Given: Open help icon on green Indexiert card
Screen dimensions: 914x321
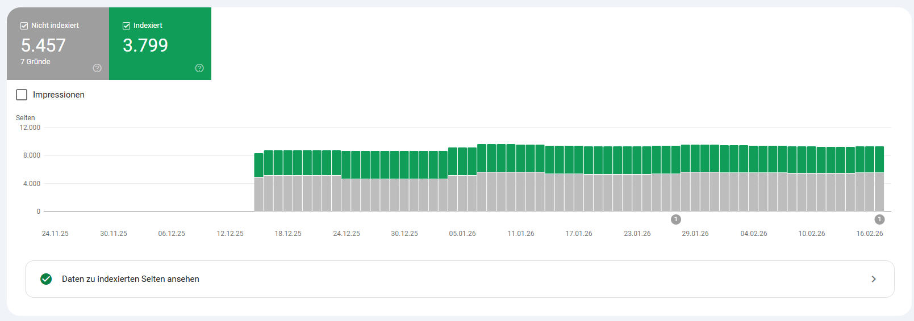Looking at the screenshot, I should [x=199, y=68].
